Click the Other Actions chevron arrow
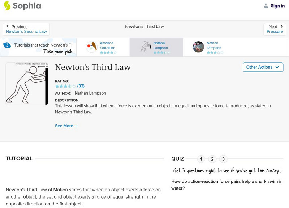Viewport: 289px width, 208px height. tap(277, 67)
